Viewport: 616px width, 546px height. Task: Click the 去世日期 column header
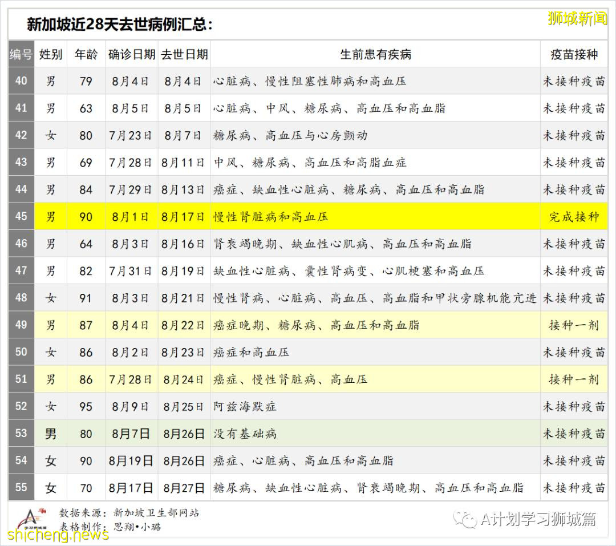pyautogui.click(x=184, y=54)
